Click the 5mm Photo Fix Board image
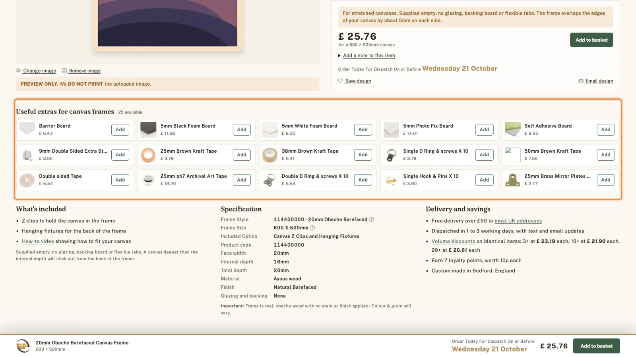Viewport: 636px width, 357px height. coord(391,129)
